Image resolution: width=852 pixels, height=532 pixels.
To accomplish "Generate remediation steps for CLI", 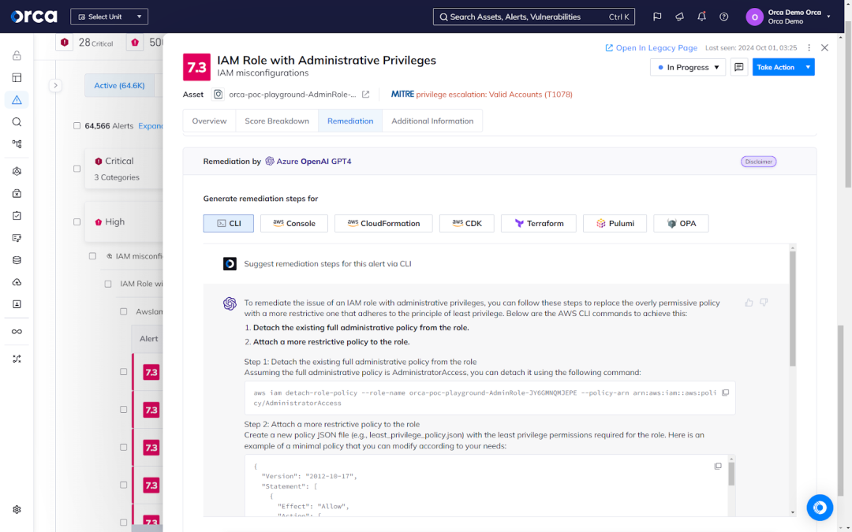I will click(228, 223).
